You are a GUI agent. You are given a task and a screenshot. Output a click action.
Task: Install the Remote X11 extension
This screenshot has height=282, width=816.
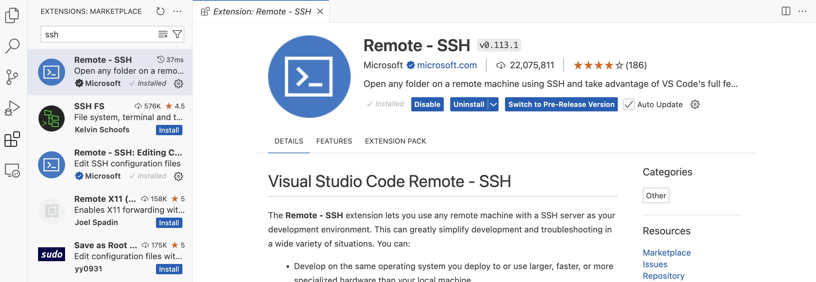pyautogui.click(x=169, y=223)
